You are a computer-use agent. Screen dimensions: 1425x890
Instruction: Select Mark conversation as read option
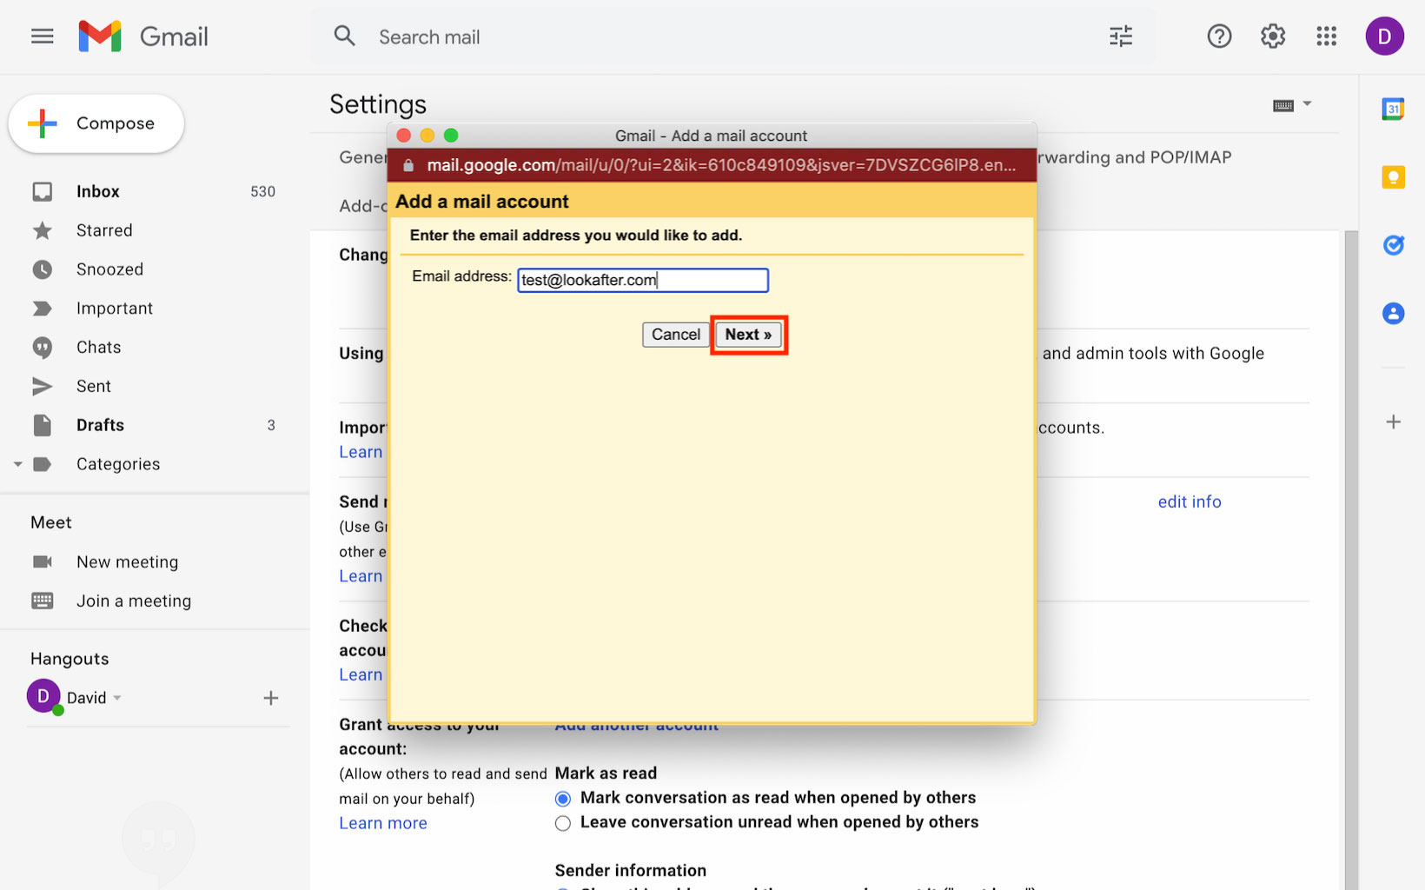(x=563, y=799)
